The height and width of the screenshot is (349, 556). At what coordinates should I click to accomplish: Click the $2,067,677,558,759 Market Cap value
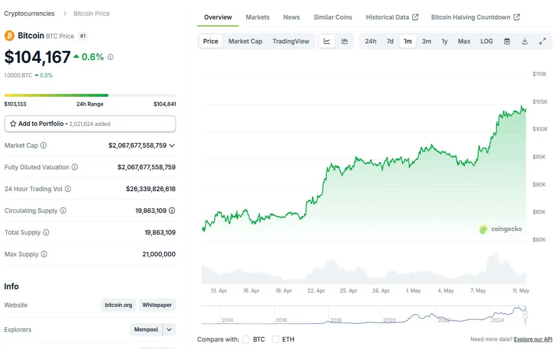[138, 145]
